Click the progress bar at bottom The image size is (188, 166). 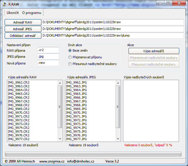point(93,154)
